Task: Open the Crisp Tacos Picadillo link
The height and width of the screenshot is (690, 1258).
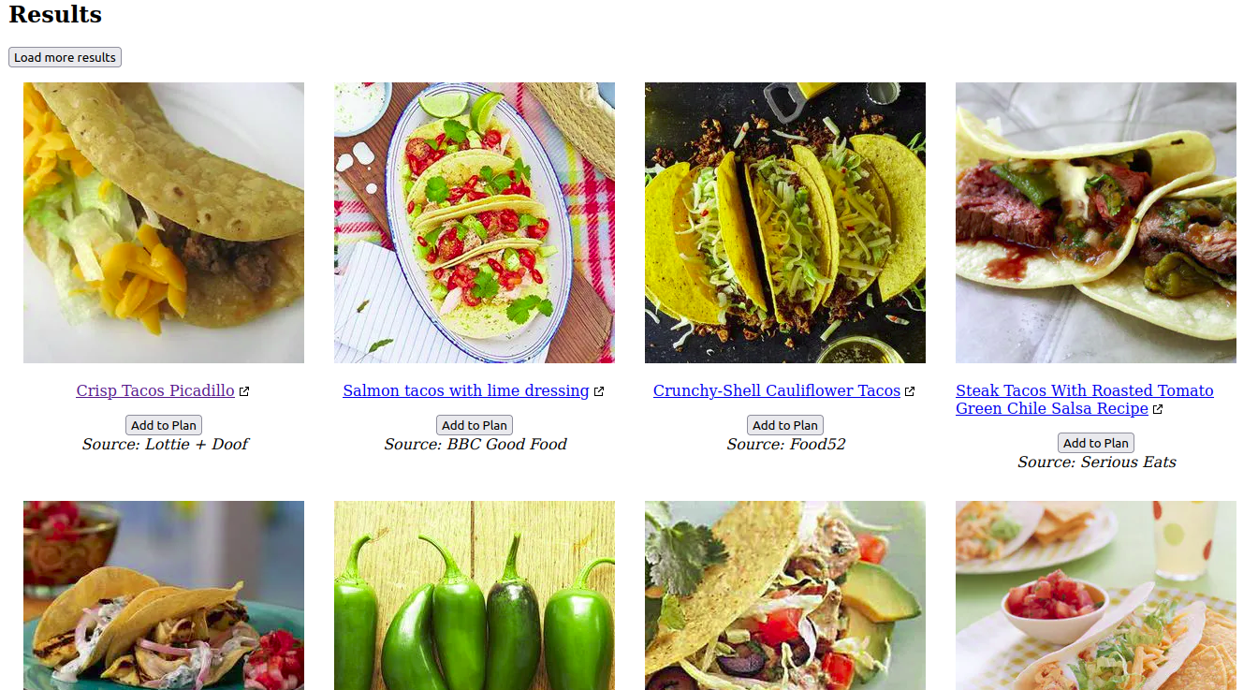Action: 155,390
